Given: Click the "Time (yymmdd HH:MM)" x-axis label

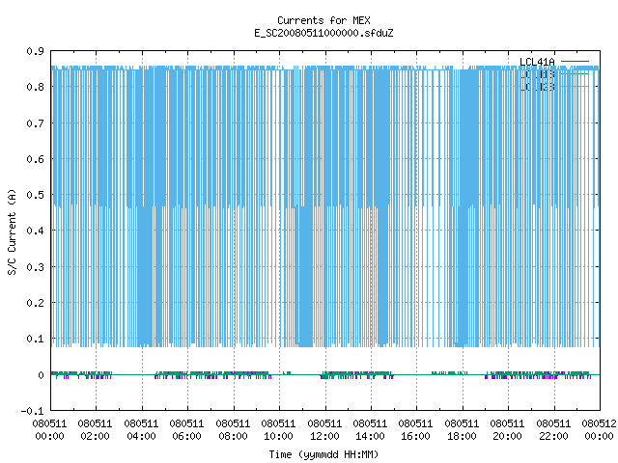Looking at the screenshot, I should coord(323,454).
